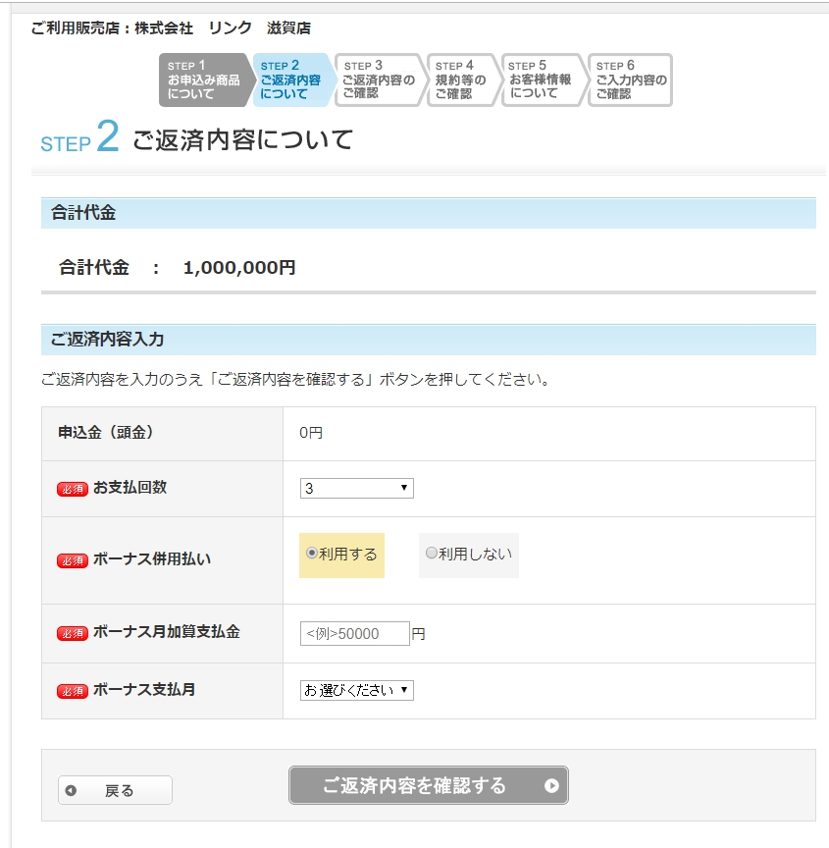829x848 pixels.
Task: Open the ボーナス支払月 dropdown
Action: pyautogui.click(x=356, y=691)
